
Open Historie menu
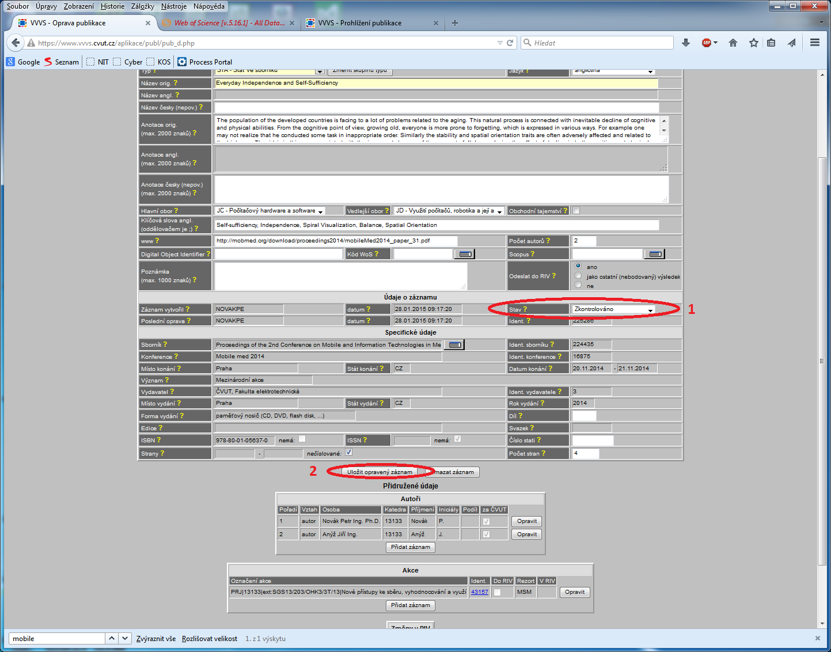point(112,6)
